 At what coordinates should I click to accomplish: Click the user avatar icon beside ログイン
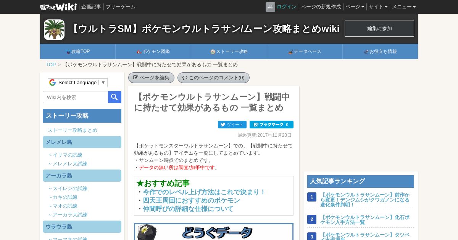[x=270, y=7]
